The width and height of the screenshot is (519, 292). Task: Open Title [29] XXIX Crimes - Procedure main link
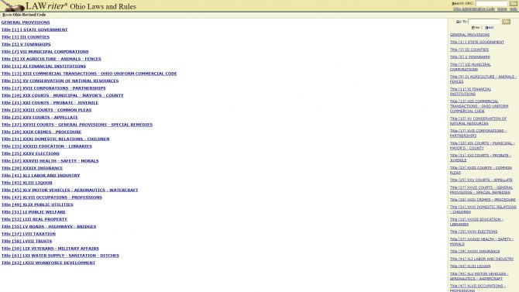[41, 132]
